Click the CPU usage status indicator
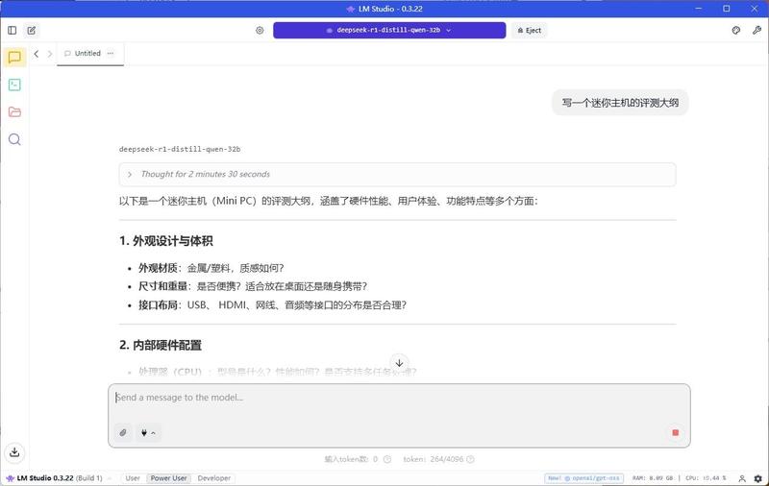Screen dimensions: 769x486 [706, 478]
